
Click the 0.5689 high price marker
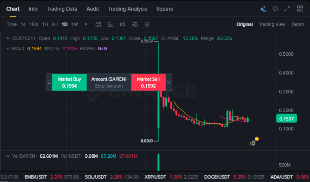(147, 41)
